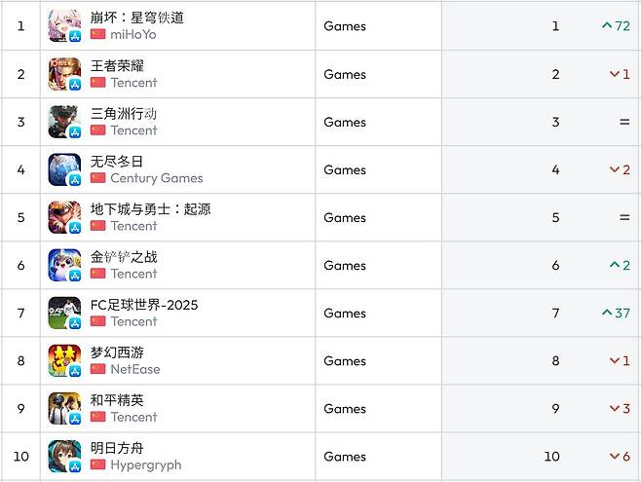
Task: Click the NetEase publisher name
Action: (x=134, y=369)
